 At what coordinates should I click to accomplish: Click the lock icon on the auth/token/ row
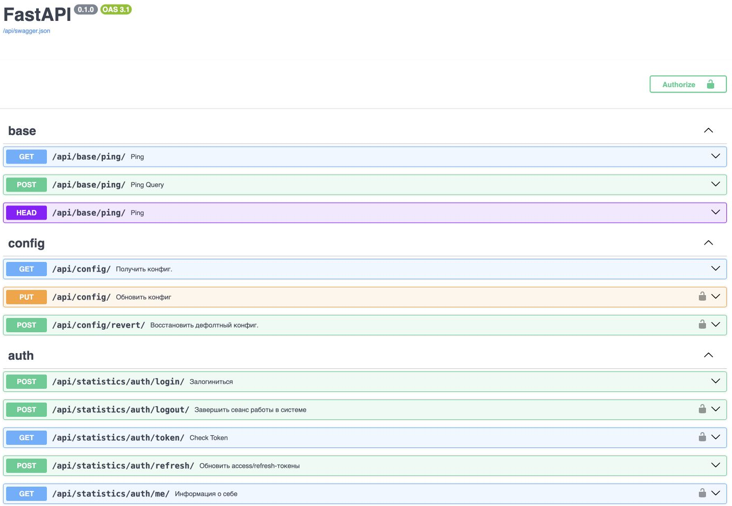(x=702, y=437)
